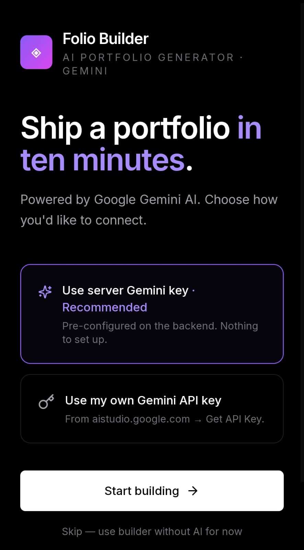Image resolution: width=304 pixels, height=550 pixels.
Task: Skip and use builder without AI
Action: pos(152,531)
